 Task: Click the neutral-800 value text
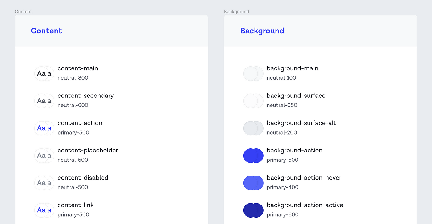point(73,78)
